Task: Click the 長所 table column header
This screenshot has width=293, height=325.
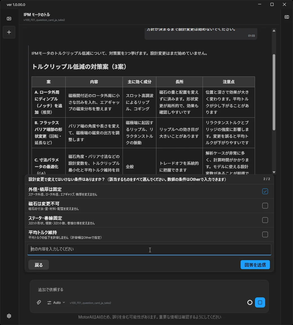Action: point(179,82)
